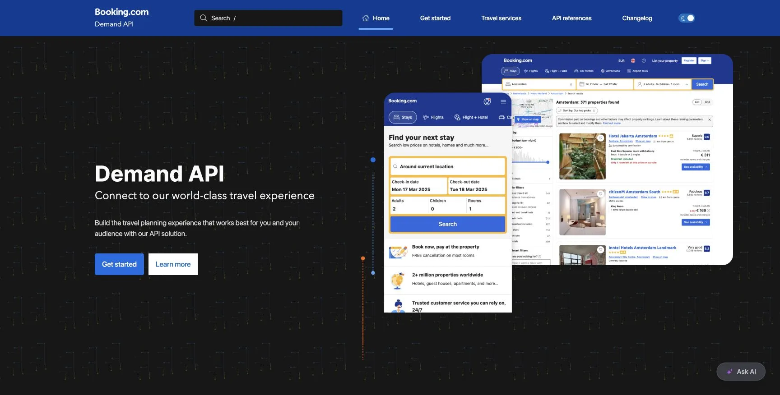Click the large blue Search button in the mobile mockup
The width and height of the screenshot is (780, 395).
[x=447, y=224]
